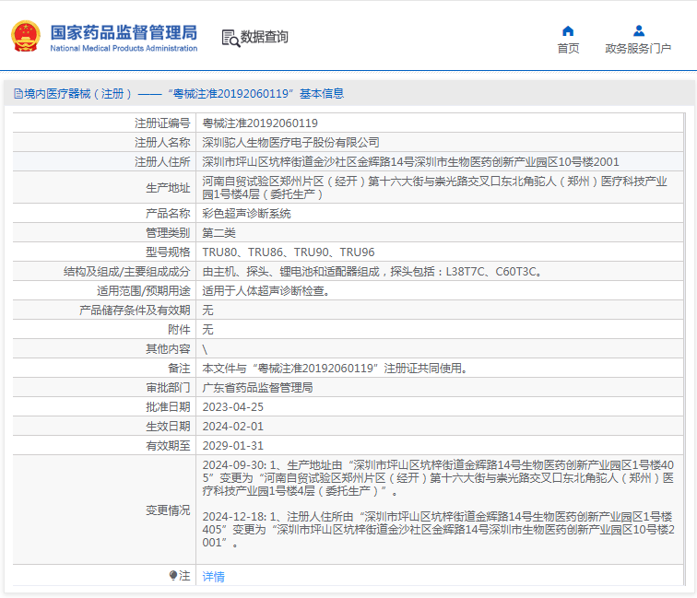The image size is (697, 598).
Task: Click the 注册人住所 row label
Action: [x=162, y=162]
